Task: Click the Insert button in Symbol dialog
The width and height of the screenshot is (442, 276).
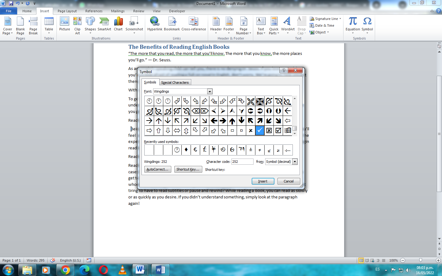Action: [x=263, y=181]
